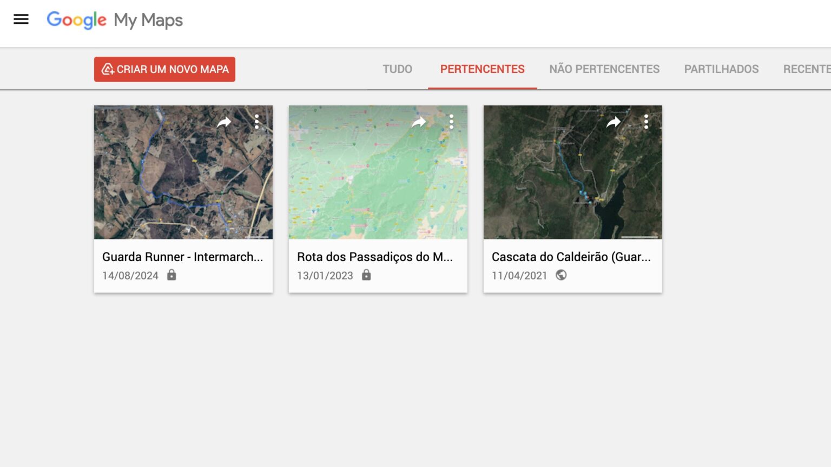Share the Guarda Runner map
Screen dimensions: 831x467
pyautogui.click(x=223, y=122)
